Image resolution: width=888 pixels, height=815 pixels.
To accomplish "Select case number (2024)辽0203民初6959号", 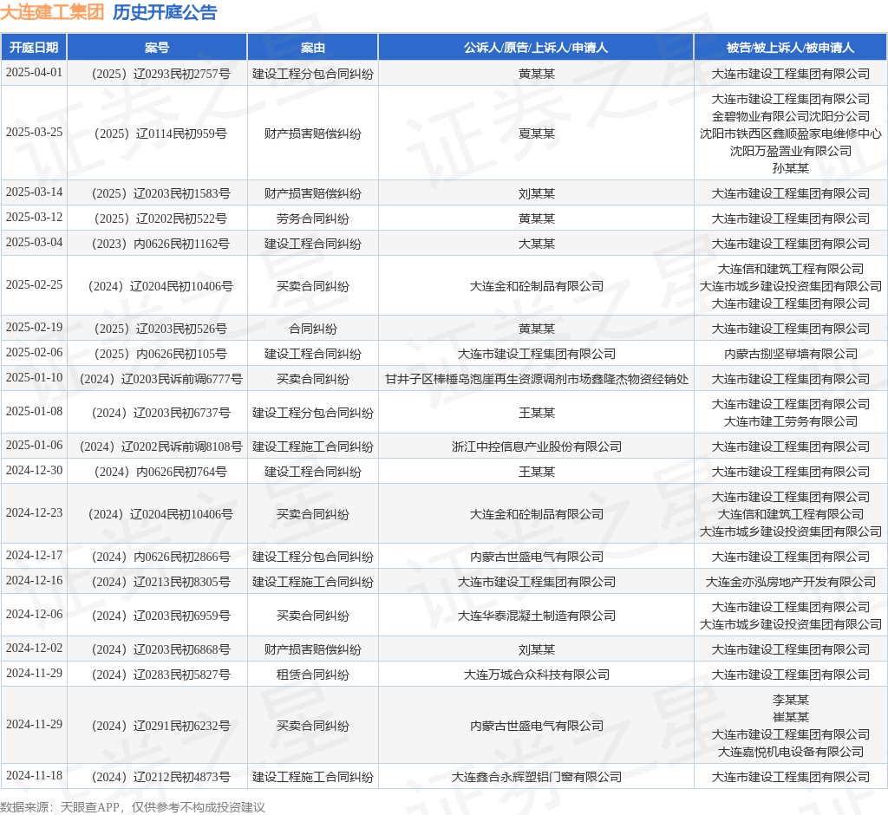I will pos(160,616).
